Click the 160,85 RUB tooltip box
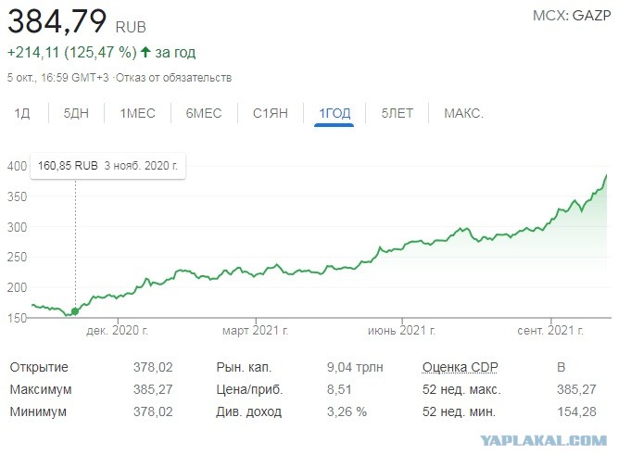Screen dimensions: 631x468 pos(107,166)
